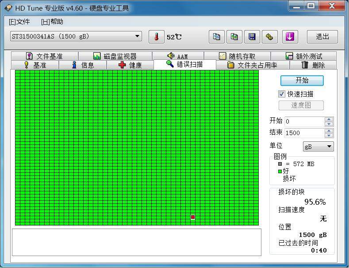Open the [H]帮助 menu

[52, 22]
